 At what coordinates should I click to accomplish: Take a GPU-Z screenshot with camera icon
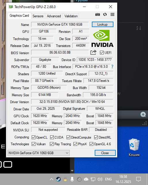coord(98,14)
